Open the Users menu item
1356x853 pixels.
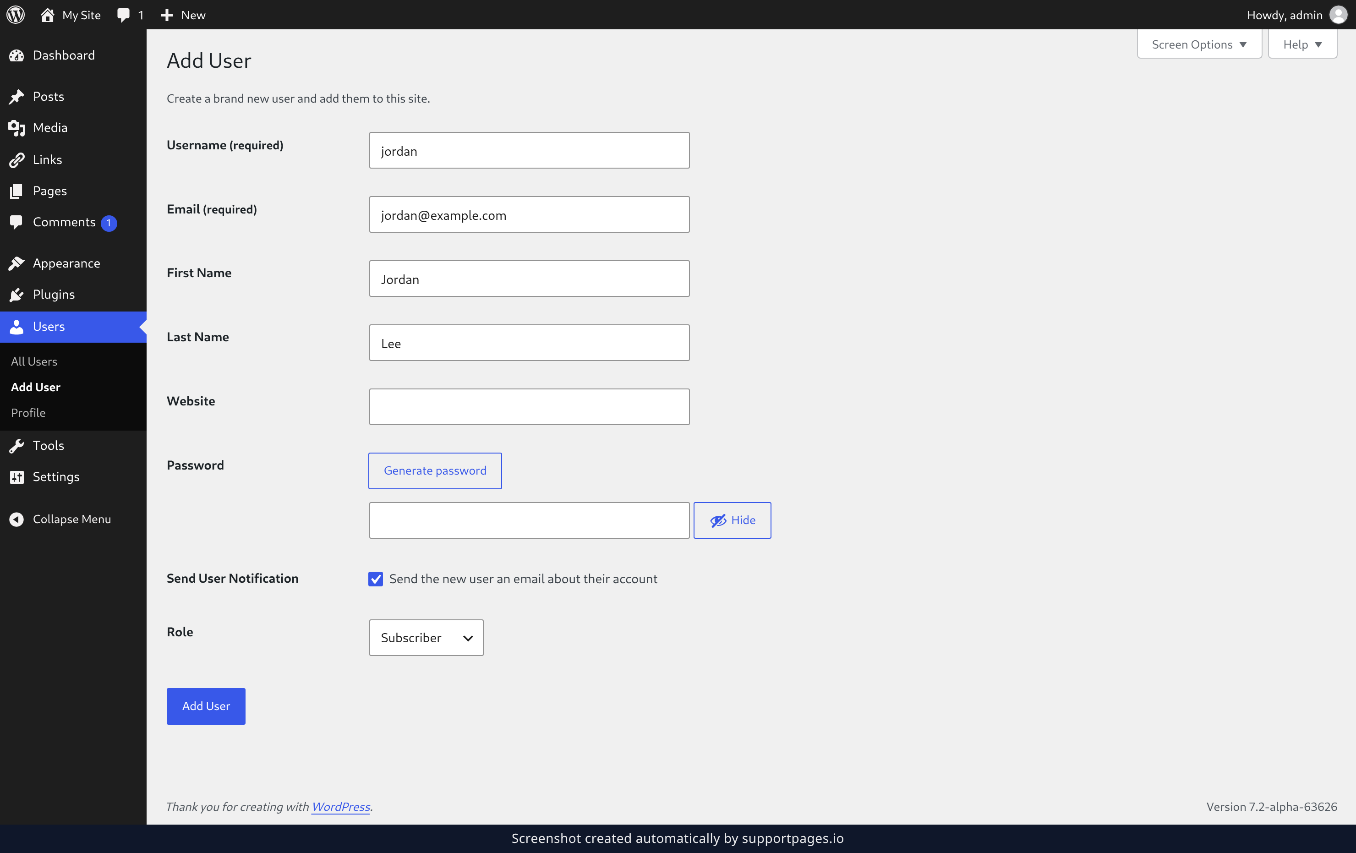point(73,327)
